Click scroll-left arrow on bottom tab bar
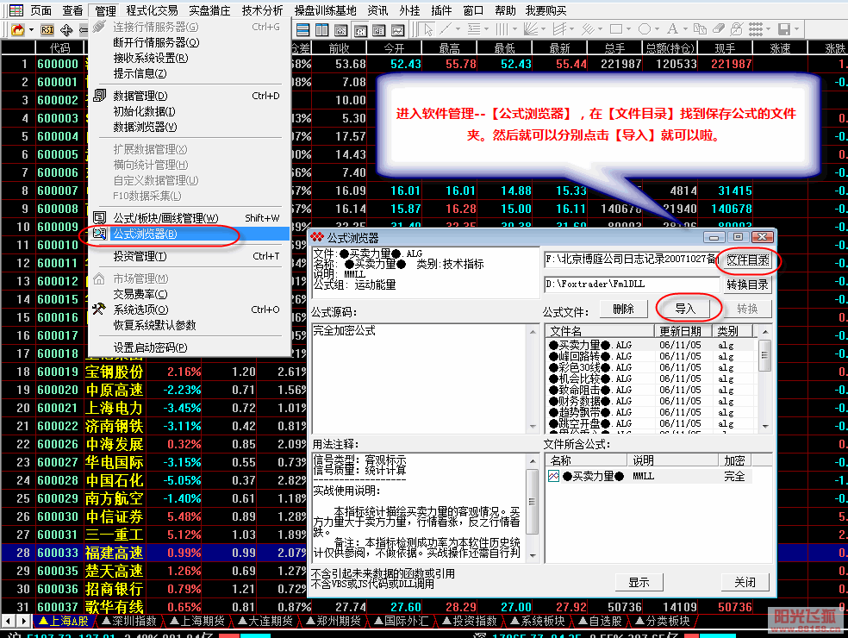Screen dimensions: 848x638 [8, 621]
